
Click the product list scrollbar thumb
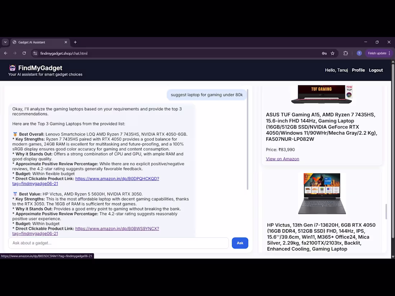[386, 211]
